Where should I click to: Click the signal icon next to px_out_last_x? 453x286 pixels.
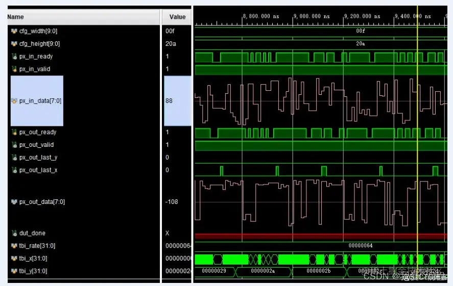(x=14, y=170)
